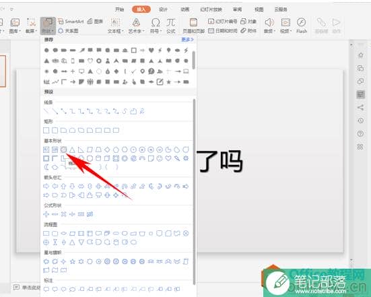Select the cloud callout shape
371x297 pixels.
point(73,289)
